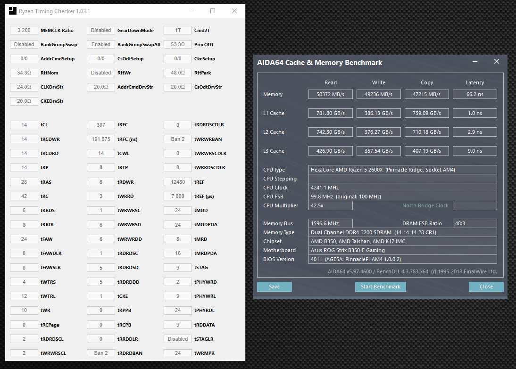Viewport: 516px width, 369px height.
Task: Click the tSTAGLR Disabled field
Action: 178,339
